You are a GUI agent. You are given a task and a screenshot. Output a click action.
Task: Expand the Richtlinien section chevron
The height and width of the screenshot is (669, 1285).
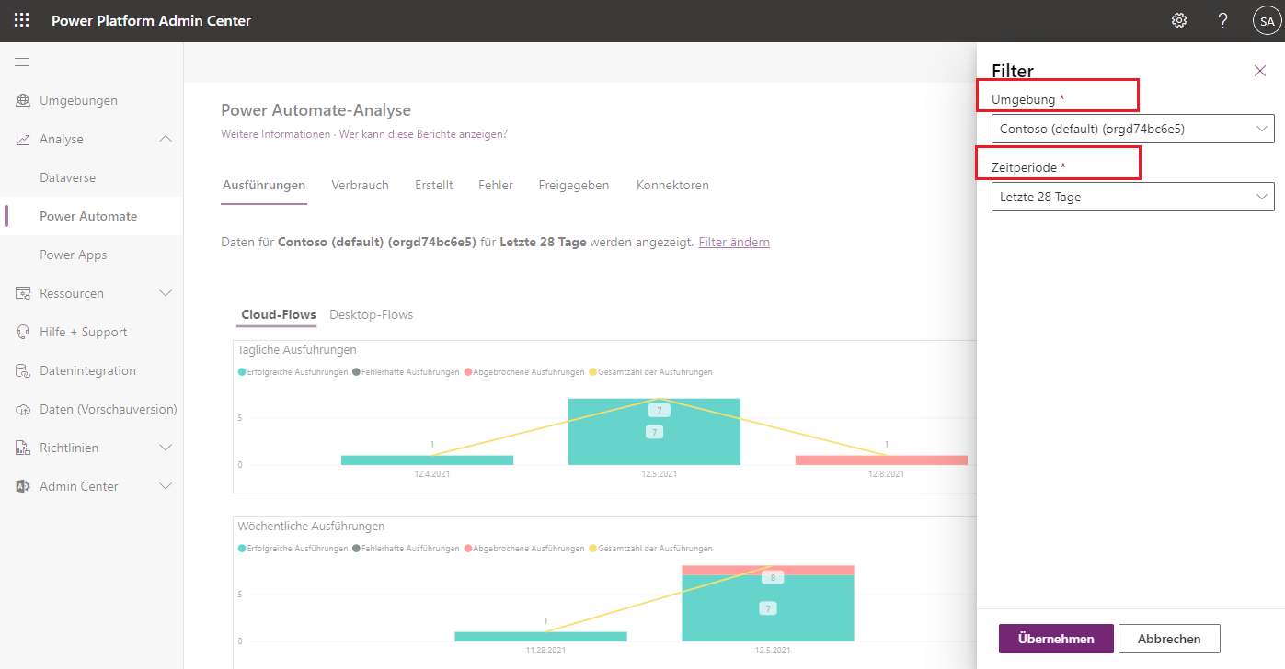[x=166, y=448]
